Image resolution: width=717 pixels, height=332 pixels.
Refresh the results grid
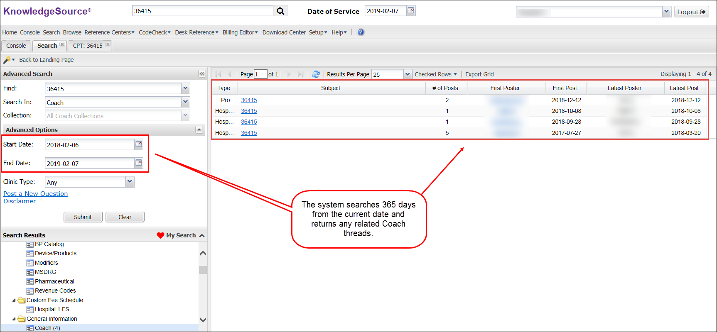point(316,74)
